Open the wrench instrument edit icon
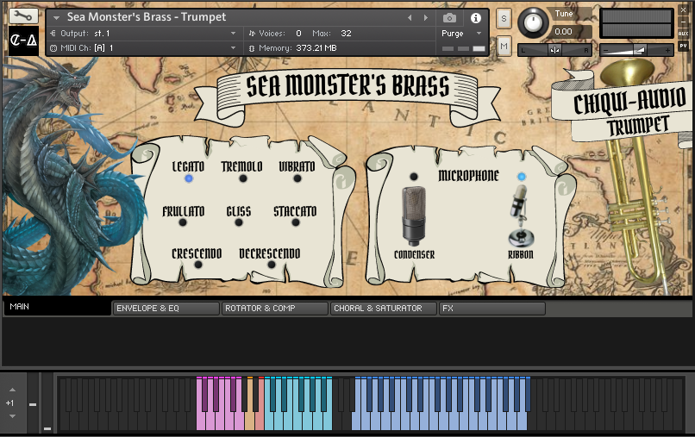The width and height of the screenshot is (695, 437). pyautogui.click(x=22, y=16)
